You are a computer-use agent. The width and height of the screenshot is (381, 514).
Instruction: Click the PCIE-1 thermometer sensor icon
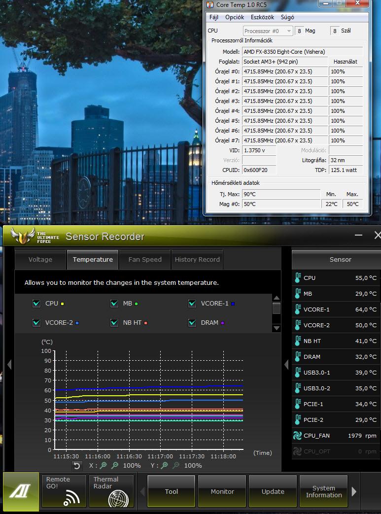pos(297,404)
